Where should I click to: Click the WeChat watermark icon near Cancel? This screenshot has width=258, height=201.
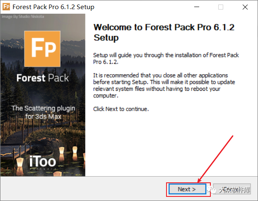212,190
